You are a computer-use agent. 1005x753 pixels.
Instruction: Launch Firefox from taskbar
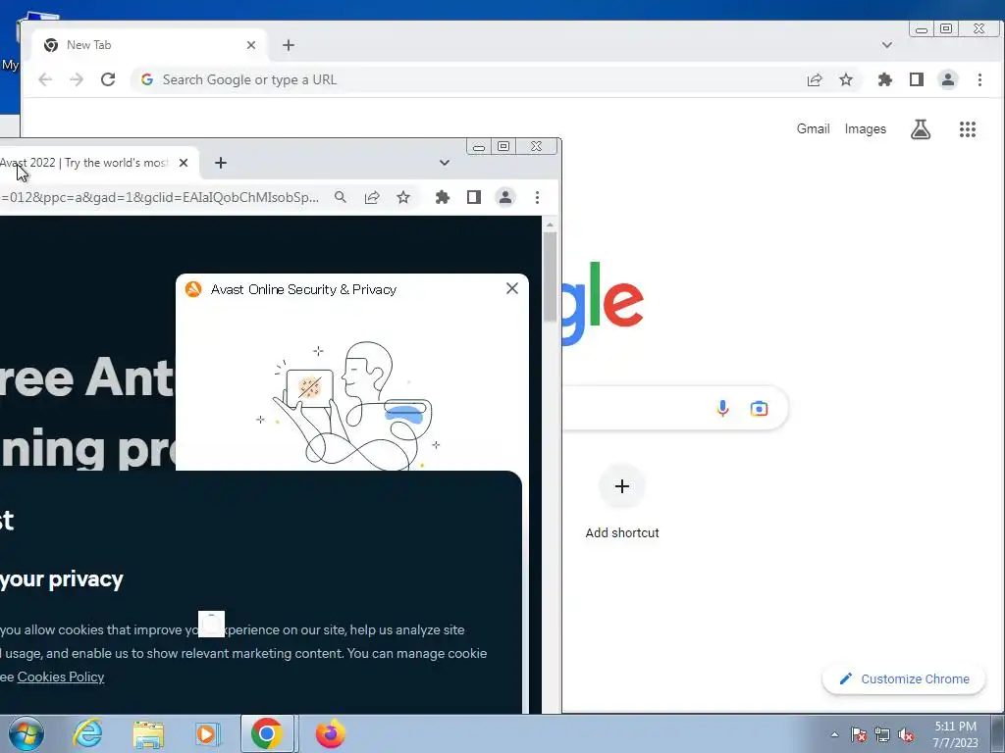point(331,733)
